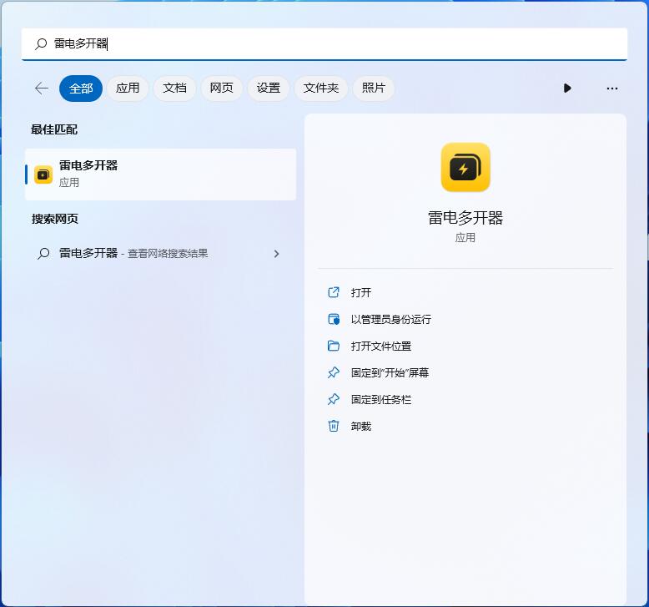This screenshot has height=607, width=649.
Task: Click the back arrow beside filter tabs
Action: [42, 88]
